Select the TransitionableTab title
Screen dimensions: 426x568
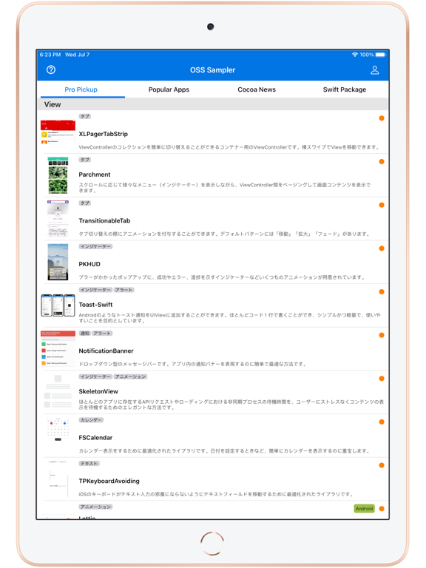(x=104, y=220)
